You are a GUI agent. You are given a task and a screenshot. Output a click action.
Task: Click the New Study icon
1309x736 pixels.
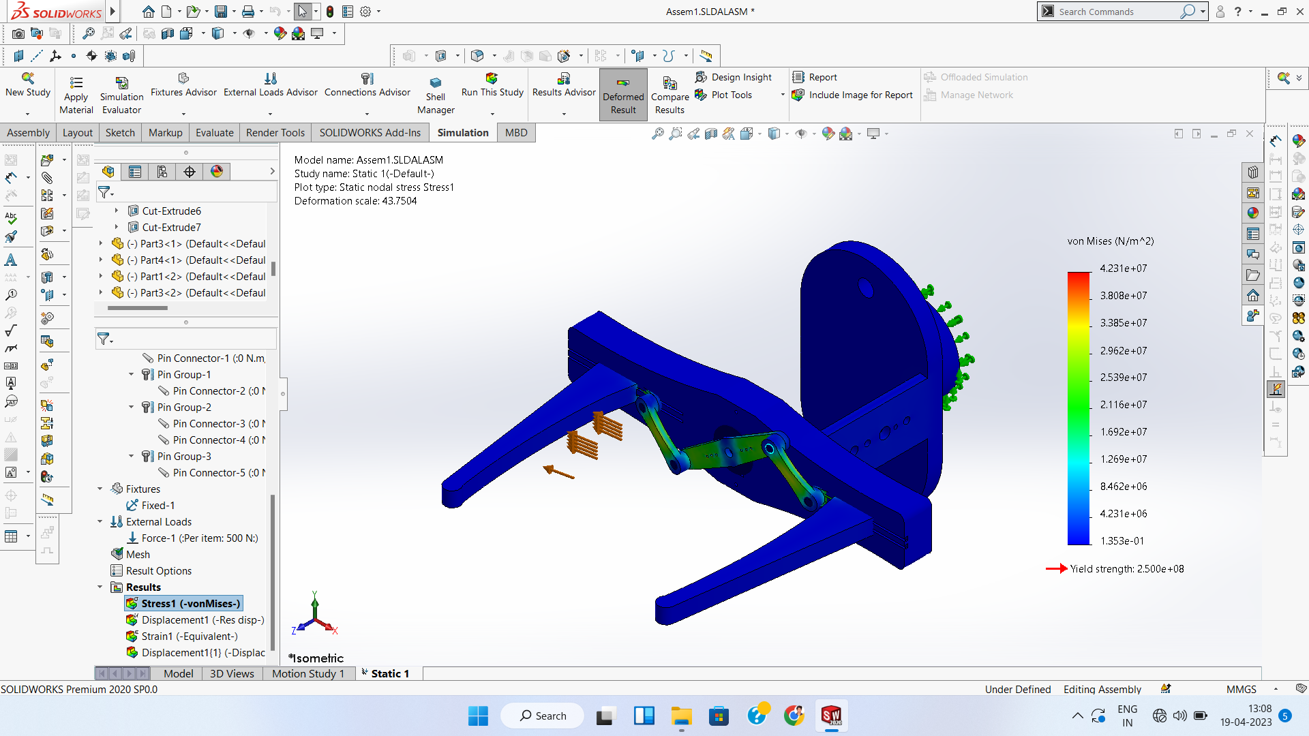28,78
